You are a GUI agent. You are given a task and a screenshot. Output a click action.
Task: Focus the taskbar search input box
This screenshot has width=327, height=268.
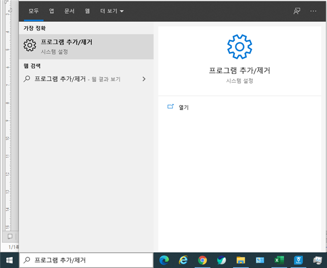pyautogui.click(x=86, y=260)
